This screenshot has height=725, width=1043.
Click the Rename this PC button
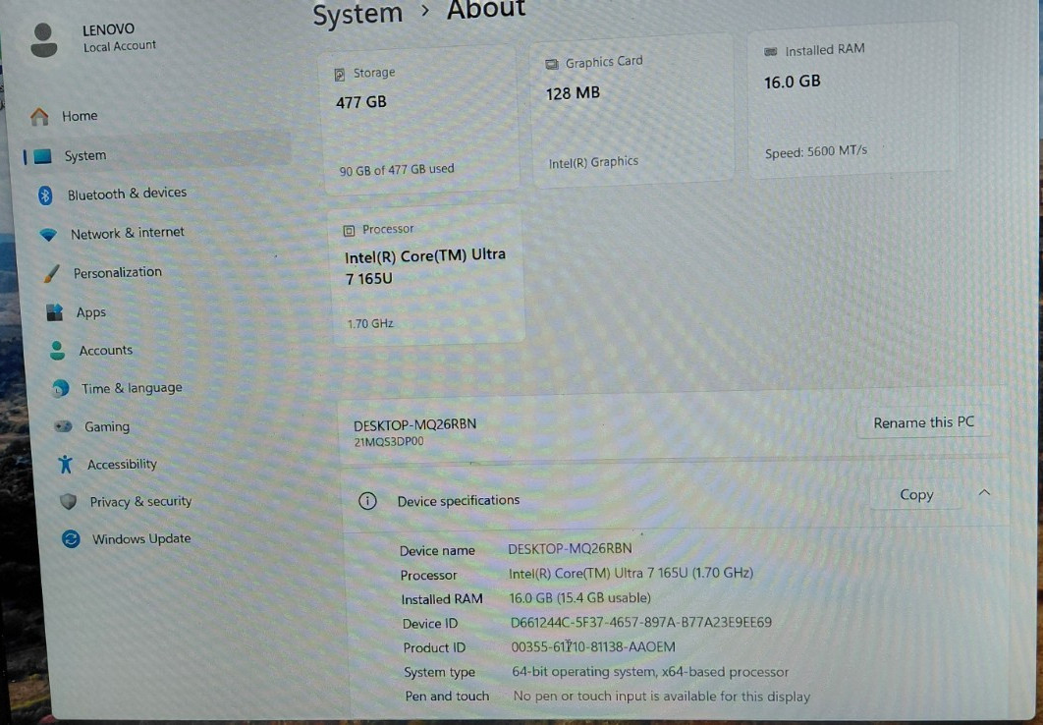(923, 422)
